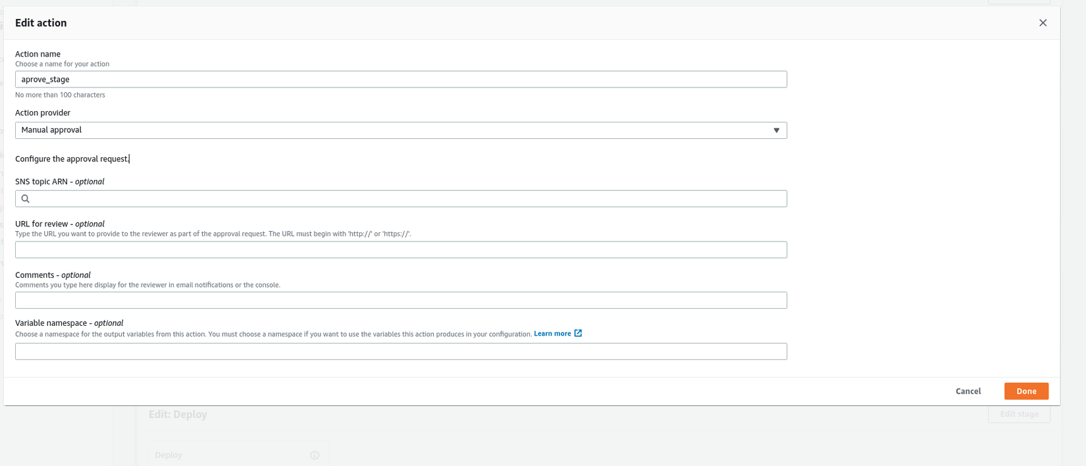
Task: Expand the Action provider dropdown arrow
Action: (x=776, y=130)
